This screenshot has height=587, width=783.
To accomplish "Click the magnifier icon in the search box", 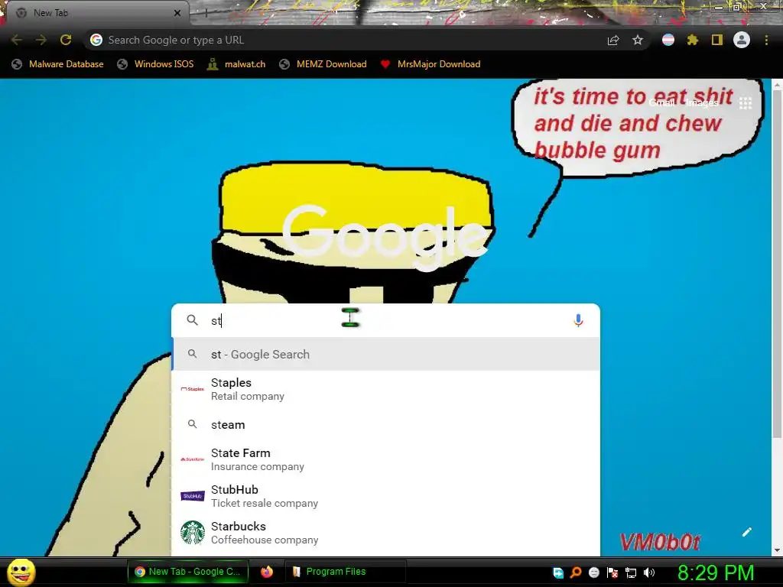I will pyautogui.click(x=192, y=320).
